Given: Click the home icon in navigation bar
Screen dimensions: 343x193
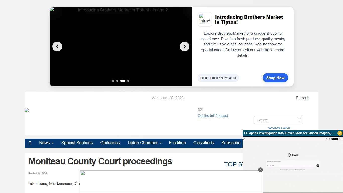Looking at the screenshot, I should pos(30,143).
